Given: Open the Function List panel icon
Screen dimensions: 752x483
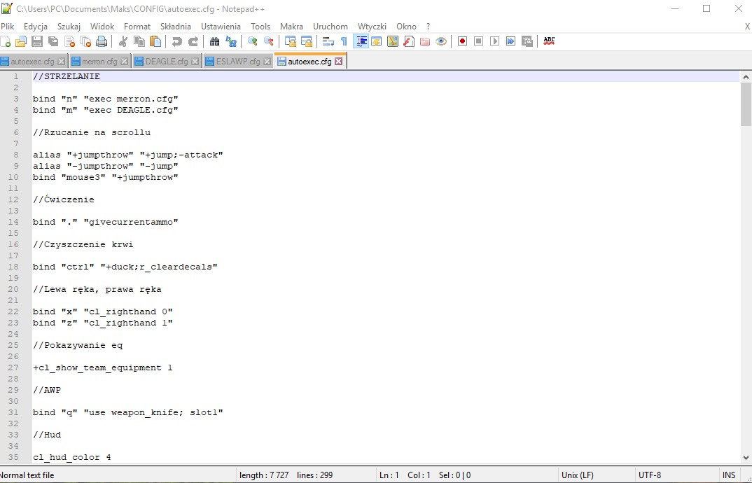Looking at the screenshot, I should click(x=409, y=42).
